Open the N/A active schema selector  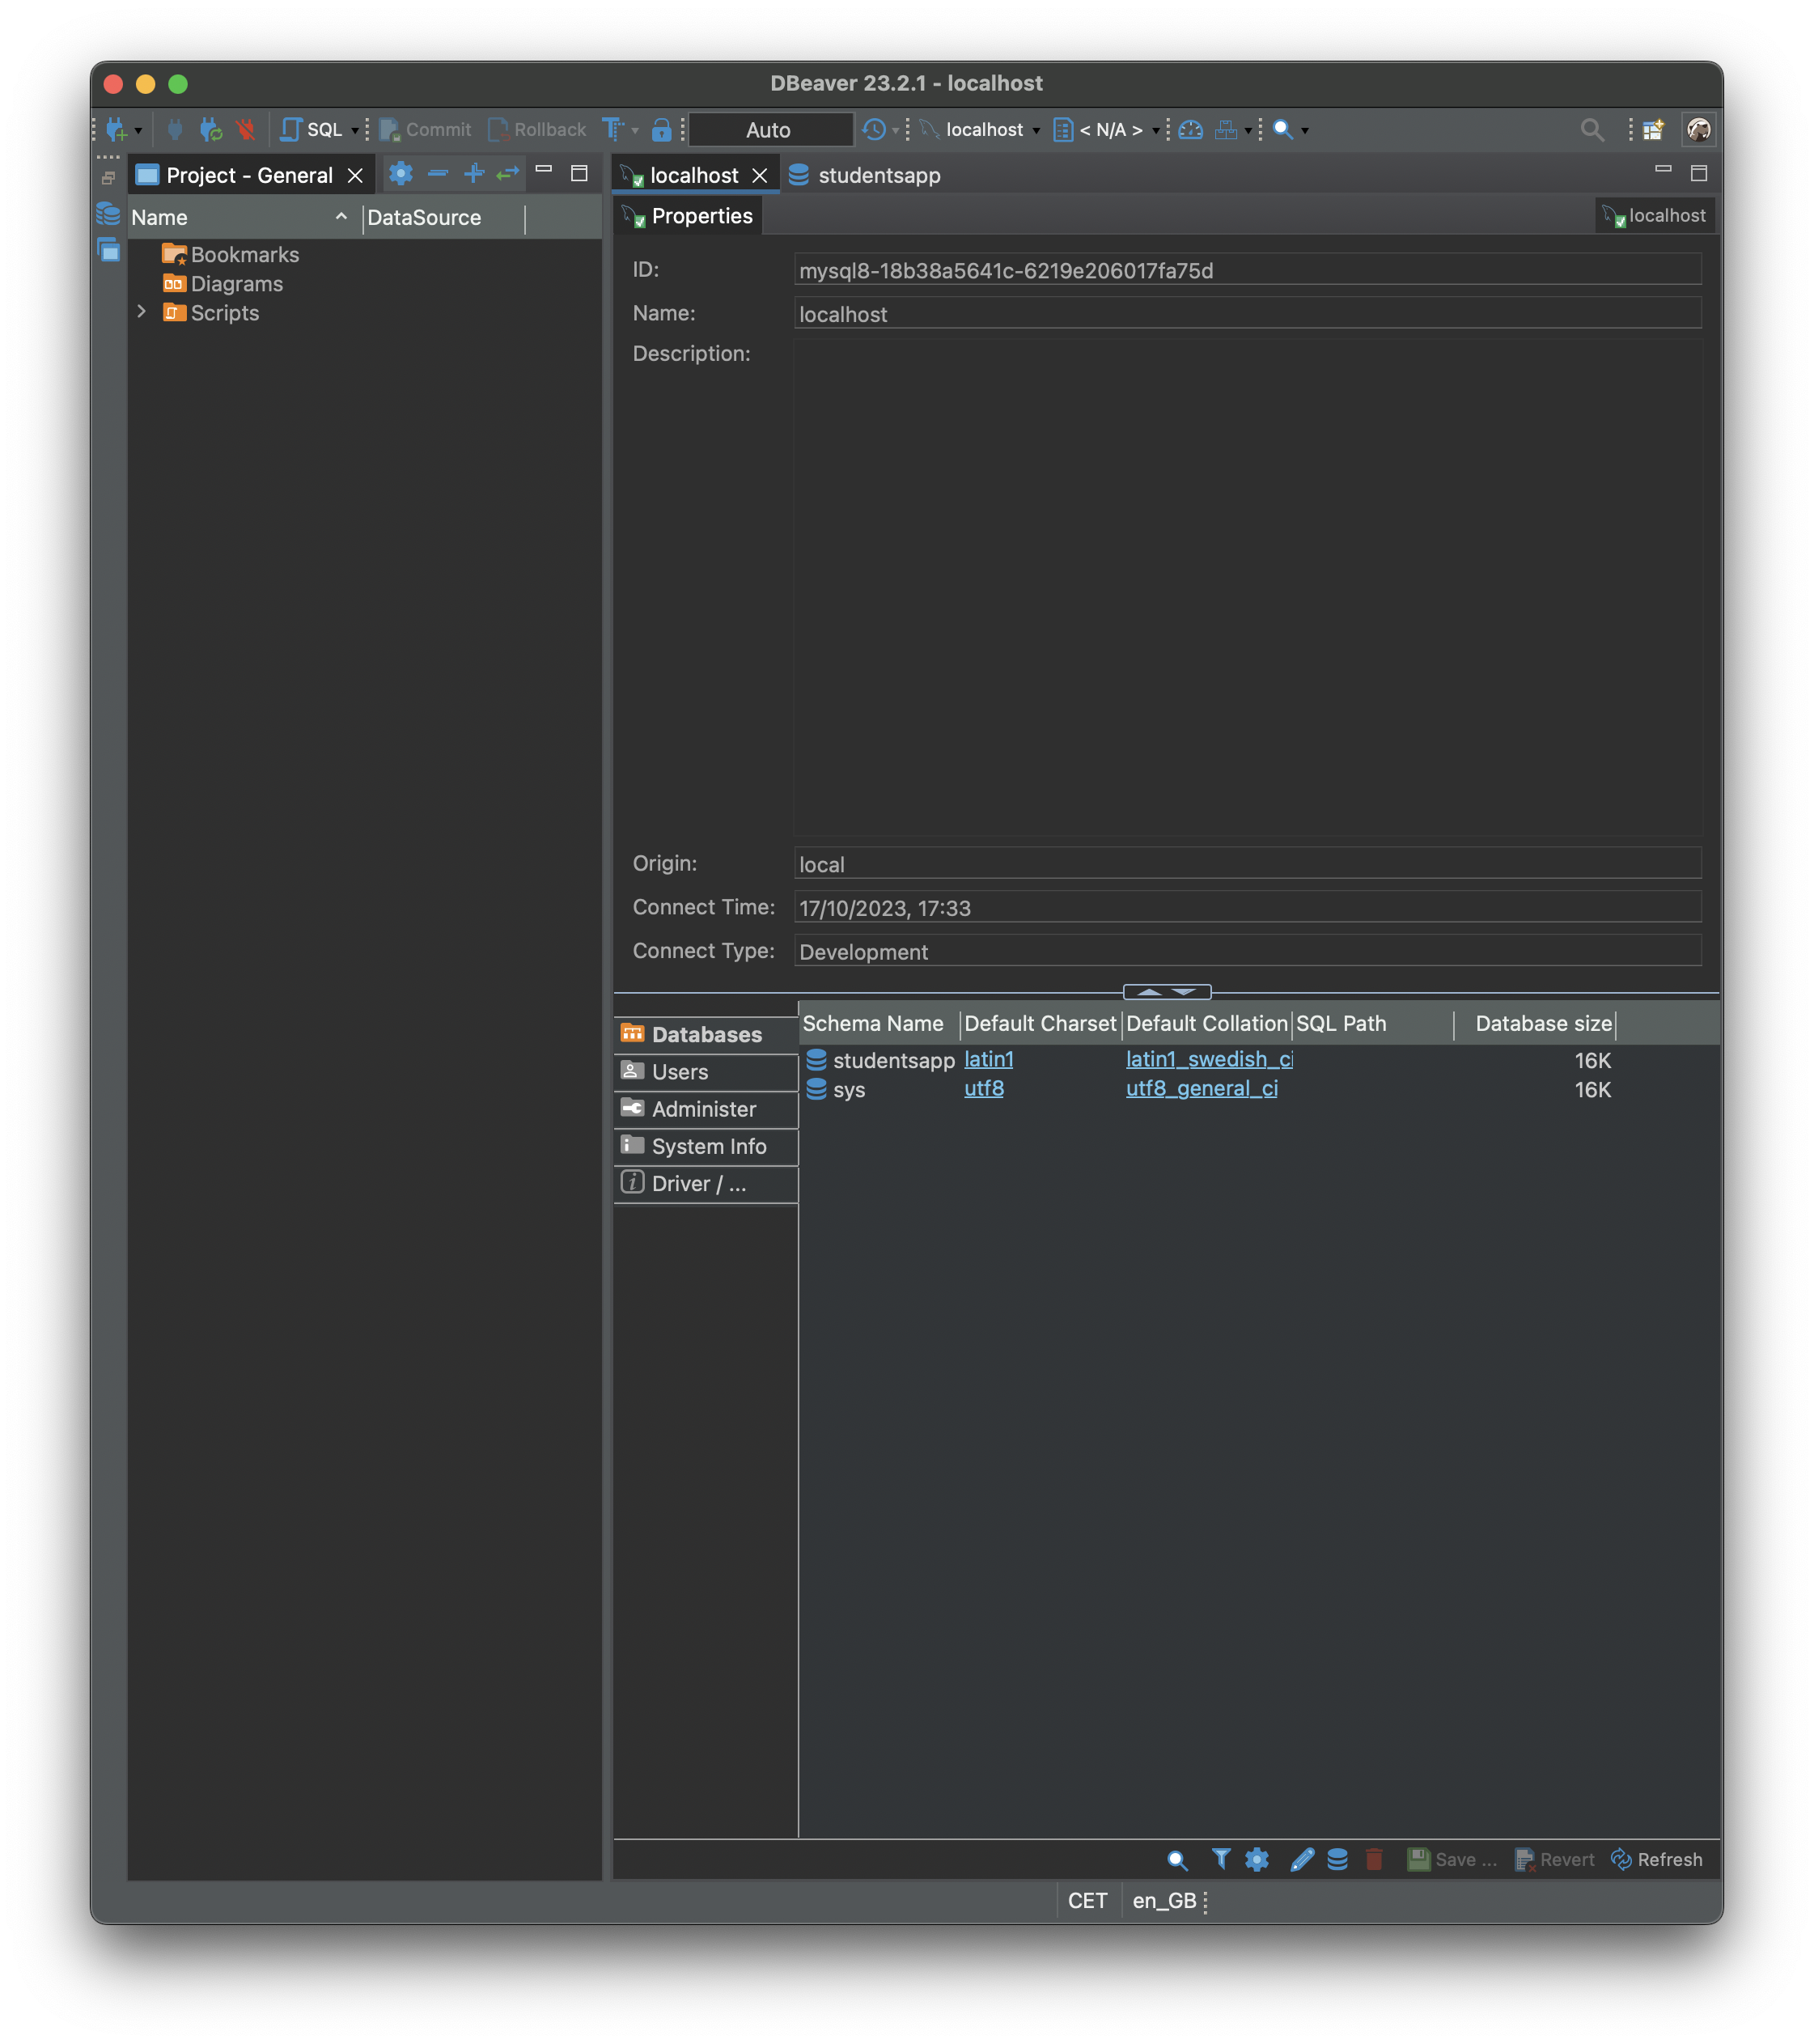tap(1107, 129)
